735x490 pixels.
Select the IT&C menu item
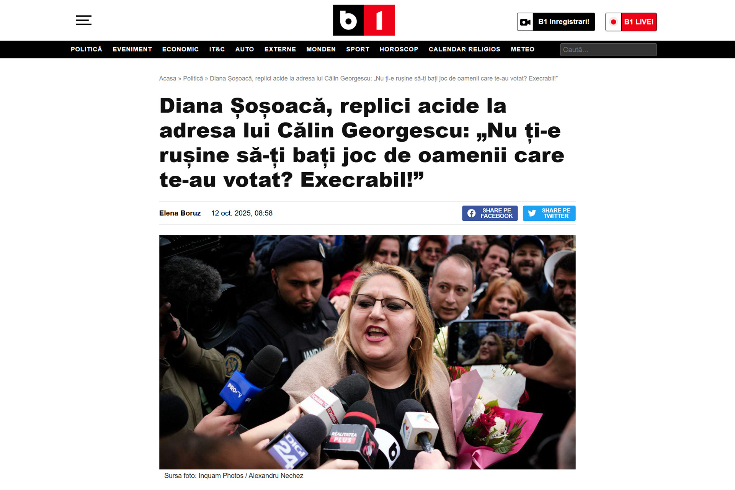pyautogui.click(x=217, y=49)
